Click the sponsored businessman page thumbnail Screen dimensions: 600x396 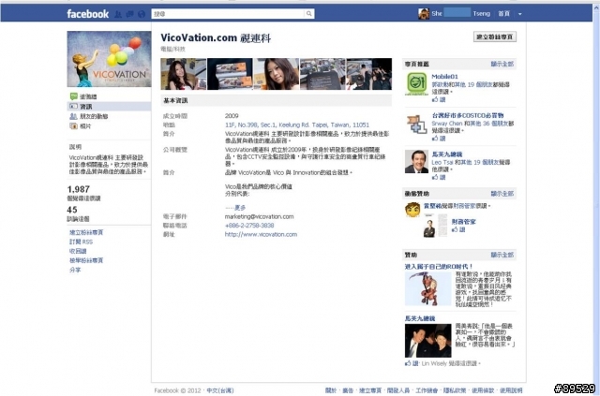435,226
